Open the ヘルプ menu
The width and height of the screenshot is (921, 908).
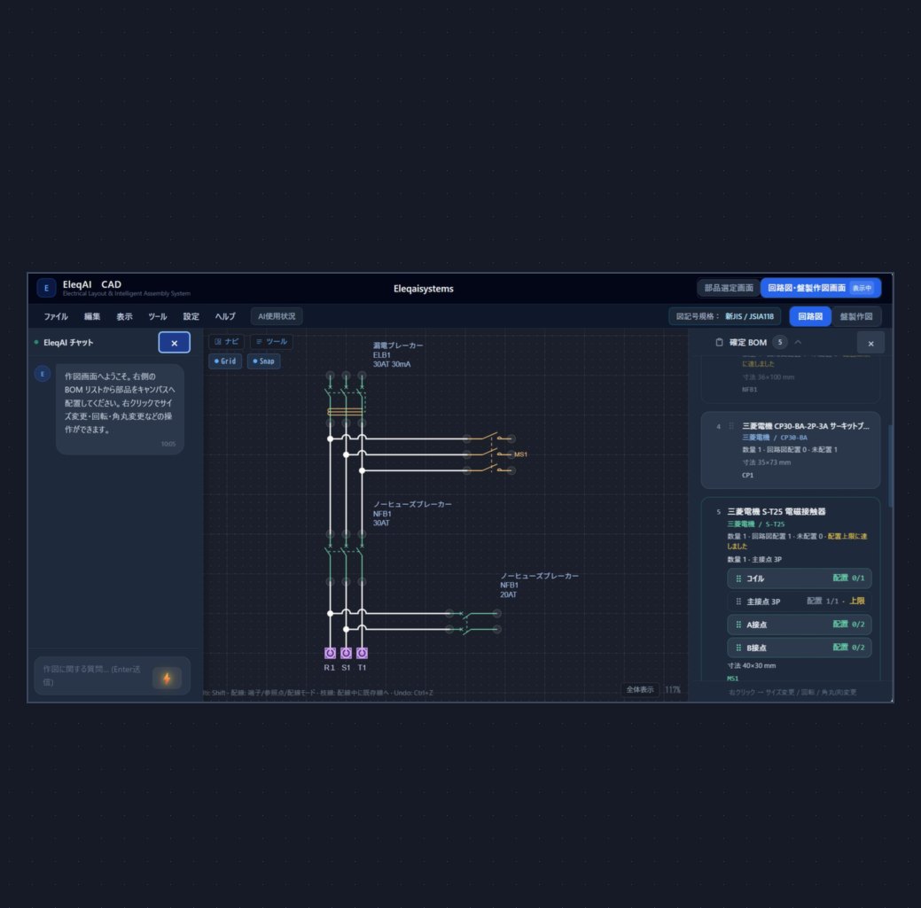pyautogui.click(x=225, y=316)
